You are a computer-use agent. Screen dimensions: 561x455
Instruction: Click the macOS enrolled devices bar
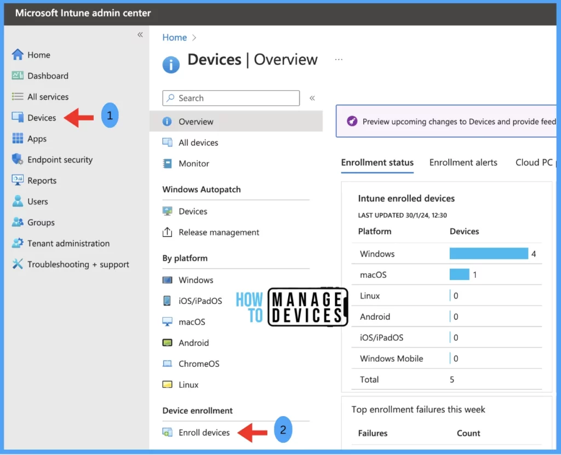(460, 274)
